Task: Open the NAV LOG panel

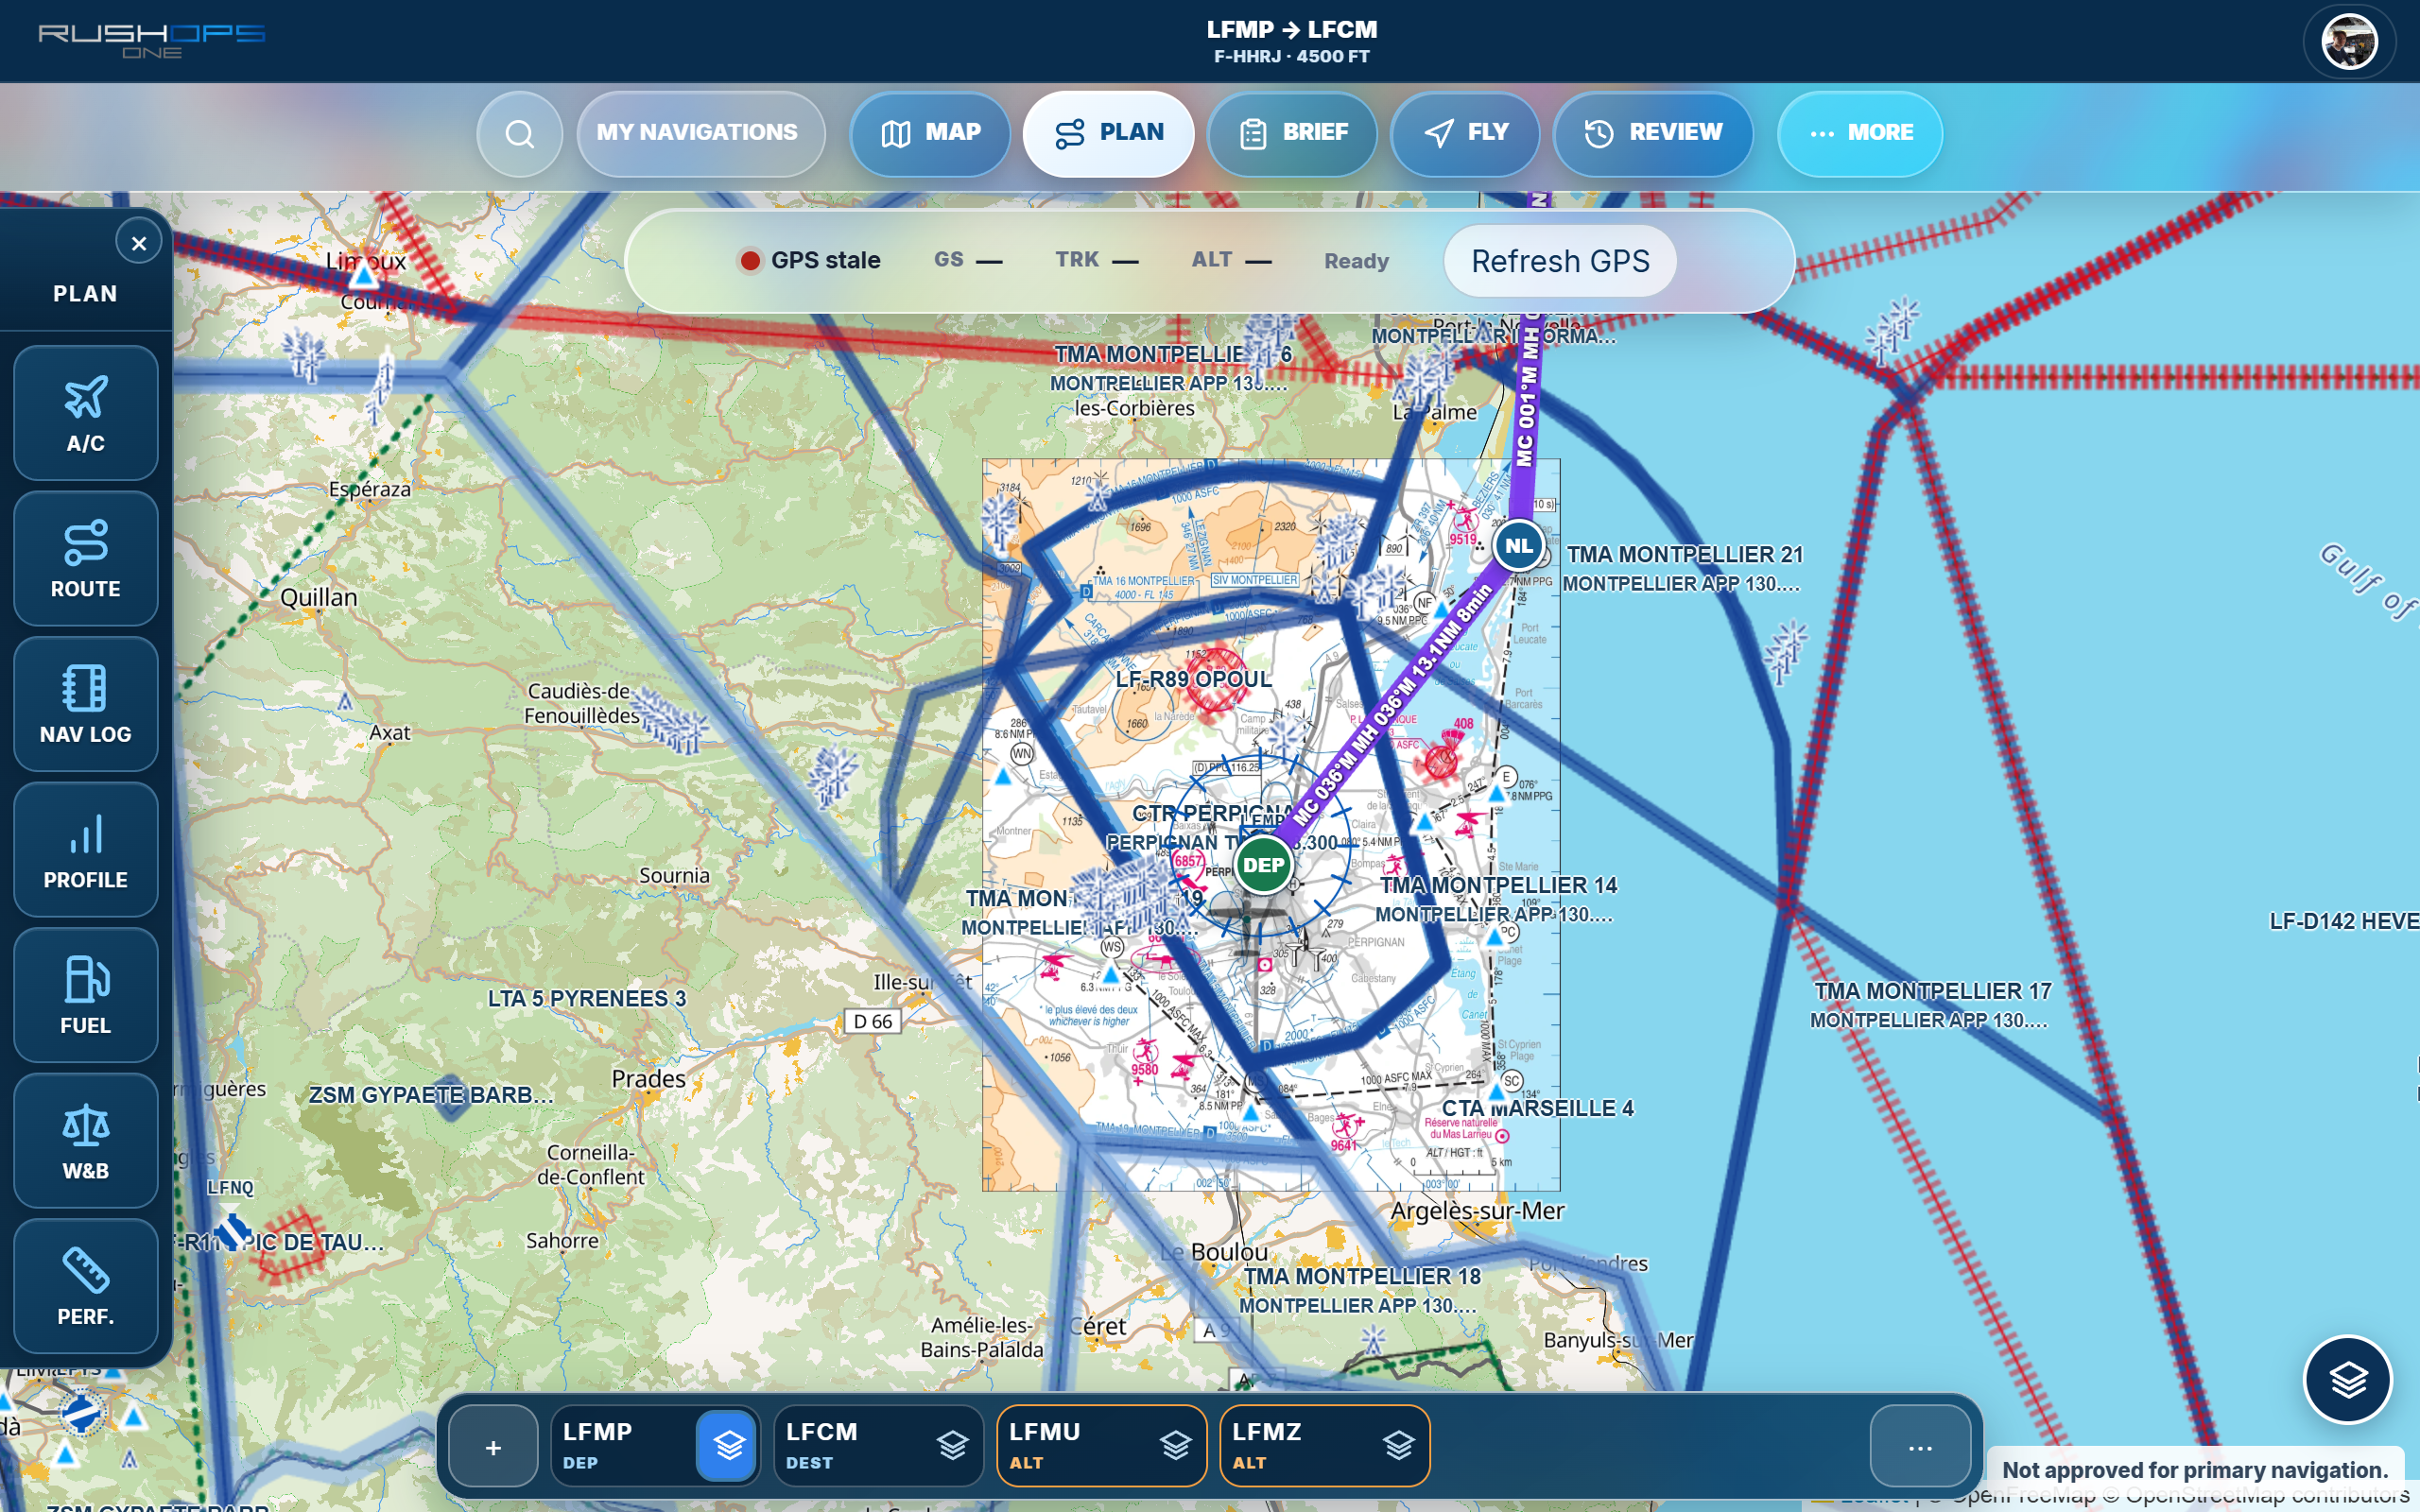Action: (x=86, y=705)
